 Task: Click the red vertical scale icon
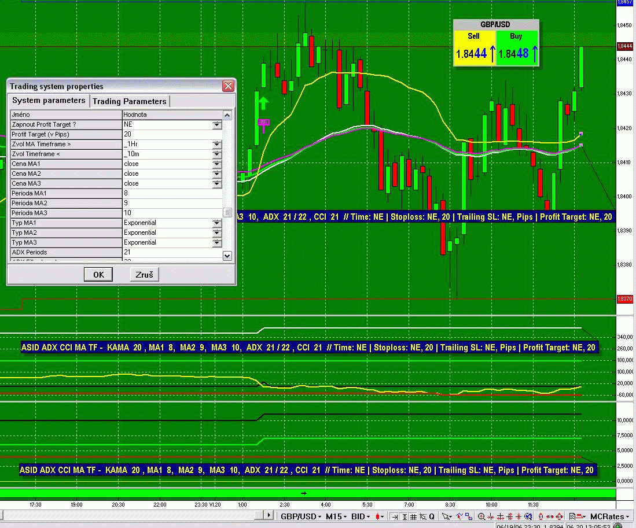pos(541,516)
